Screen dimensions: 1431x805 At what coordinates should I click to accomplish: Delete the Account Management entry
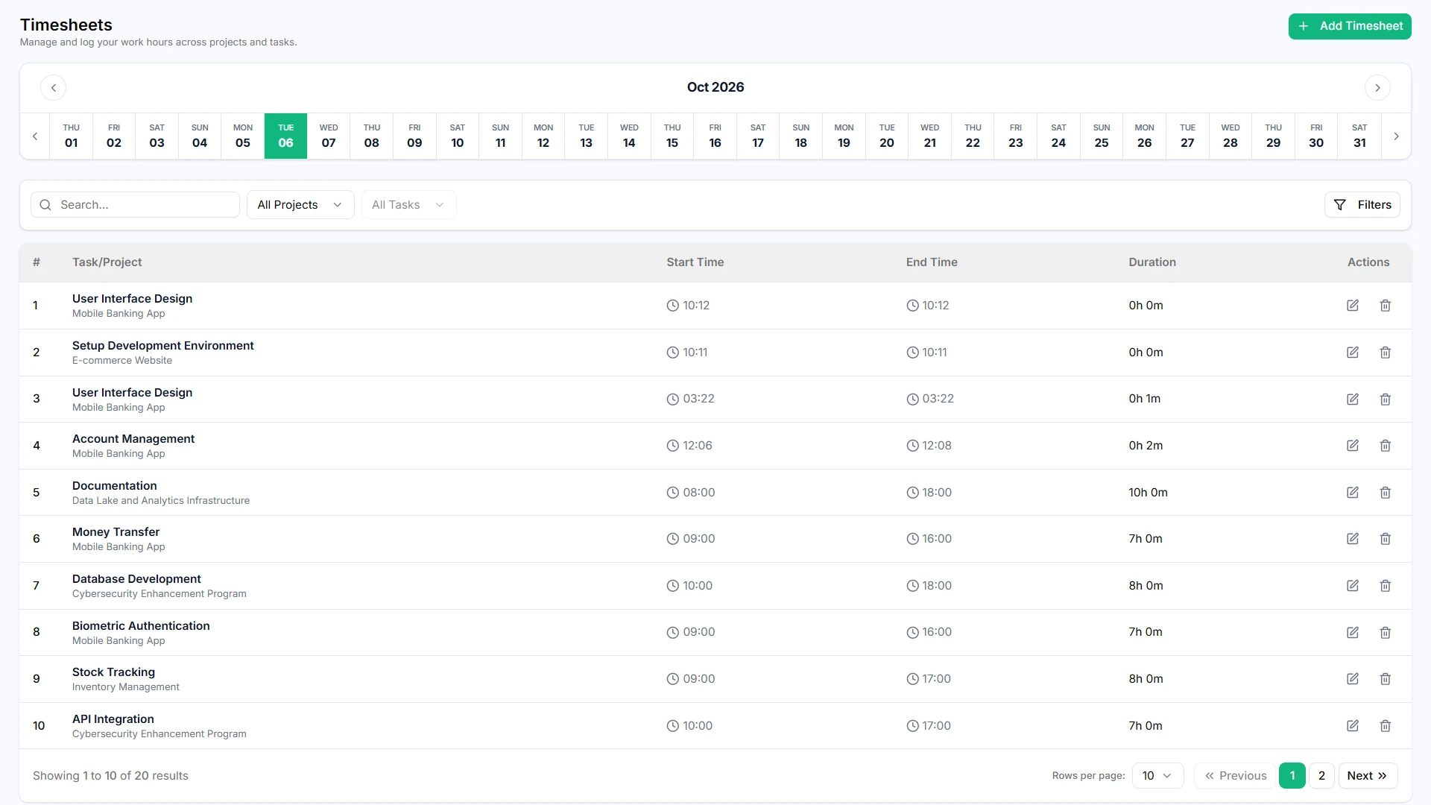coord(1386,446)
